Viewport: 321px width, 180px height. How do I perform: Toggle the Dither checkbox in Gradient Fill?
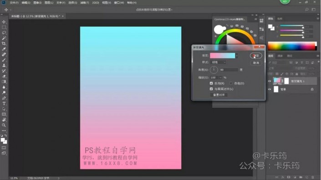tap(231, 83)
